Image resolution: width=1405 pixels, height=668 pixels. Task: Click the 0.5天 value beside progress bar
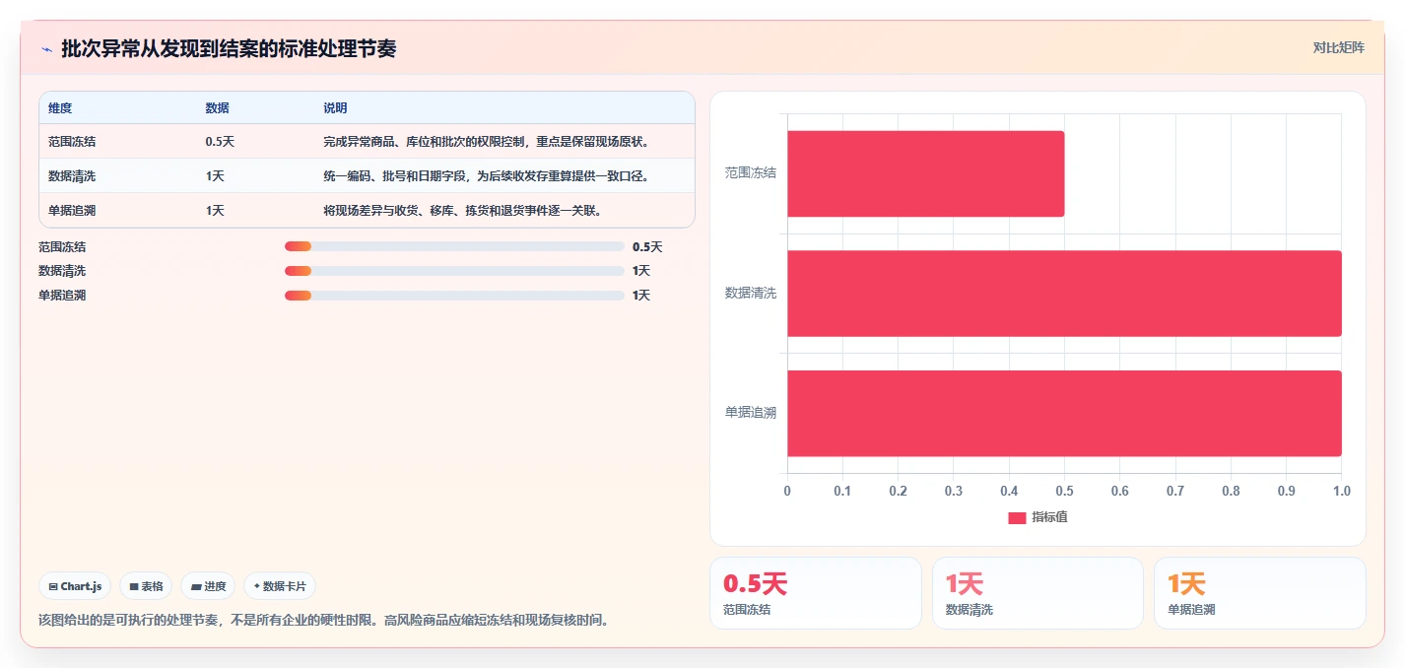click(647, 247)
